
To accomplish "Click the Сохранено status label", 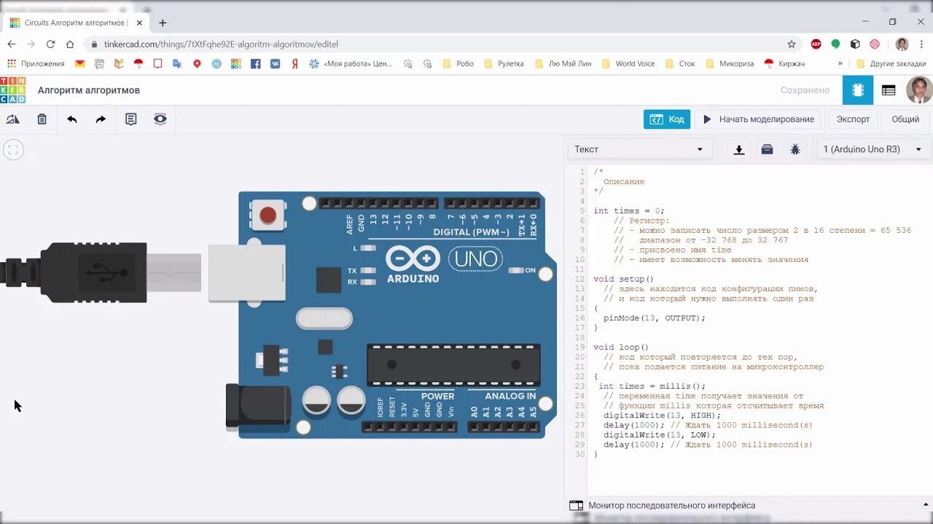I will tap(805, 90).
